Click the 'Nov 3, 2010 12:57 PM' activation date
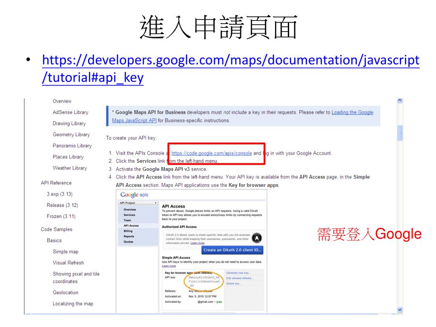Viewport: 436px width, 327px height. [x=202, y=296]
